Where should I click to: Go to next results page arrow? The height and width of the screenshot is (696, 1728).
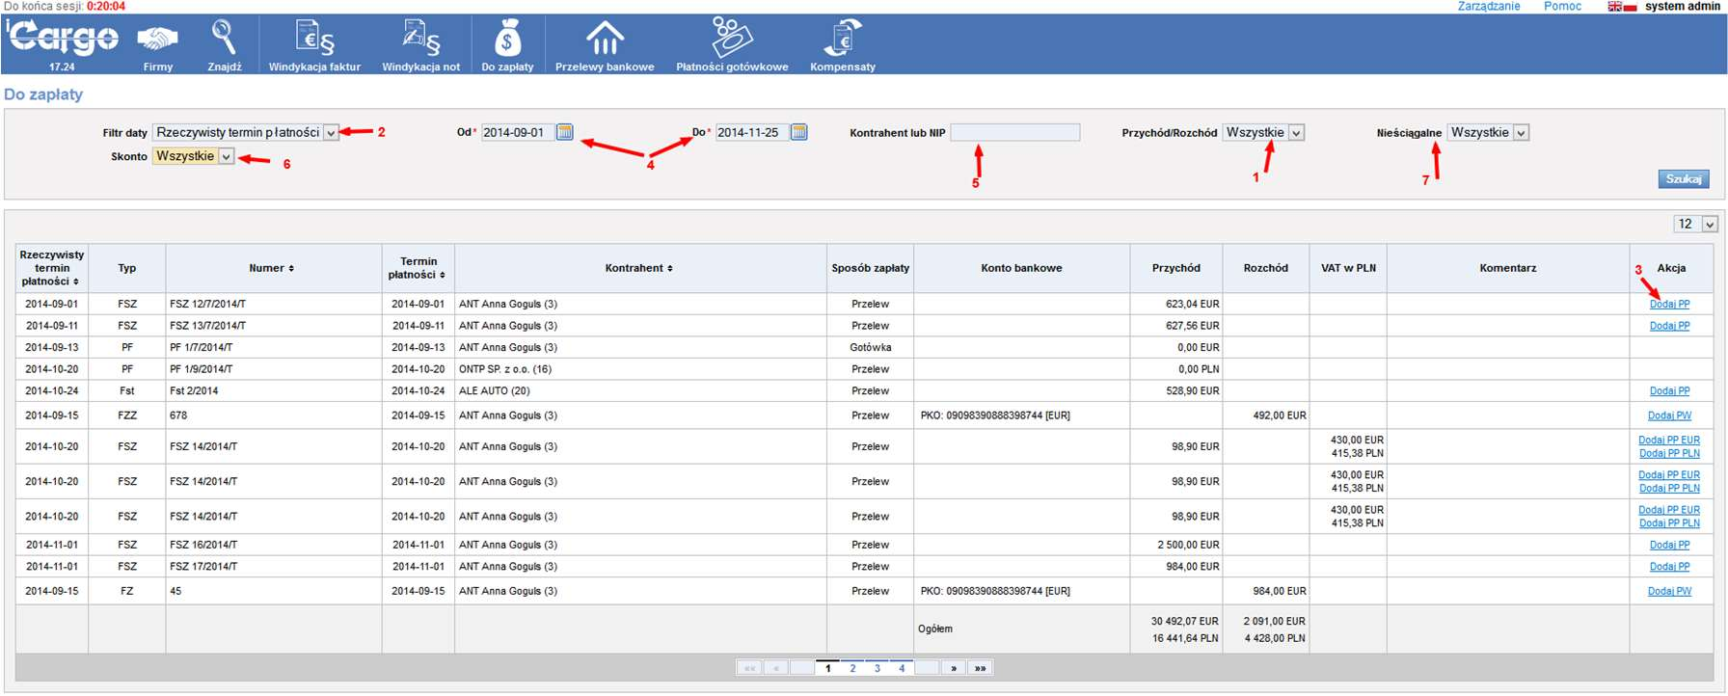click(954, 668)
